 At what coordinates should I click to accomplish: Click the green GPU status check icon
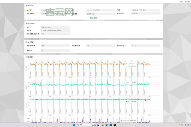click(x=31, y=10)
